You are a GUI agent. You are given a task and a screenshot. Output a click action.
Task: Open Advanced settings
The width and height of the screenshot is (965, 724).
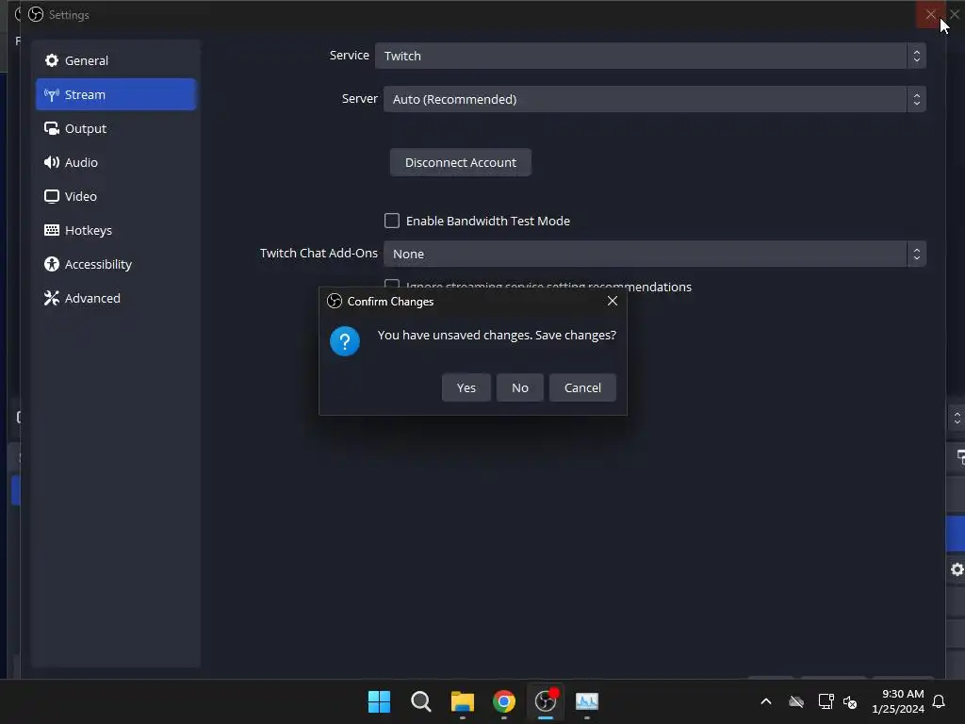116,297
